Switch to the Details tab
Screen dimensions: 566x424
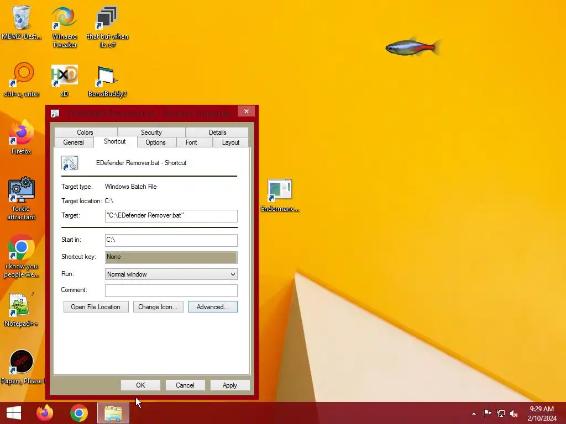(217, 132)
